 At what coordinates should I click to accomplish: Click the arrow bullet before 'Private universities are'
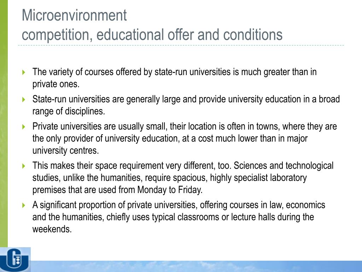tap(24, 126)
